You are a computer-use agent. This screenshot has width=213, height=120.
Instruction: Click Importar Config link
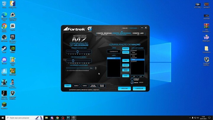pyautogui.click(x=87, y=90)
